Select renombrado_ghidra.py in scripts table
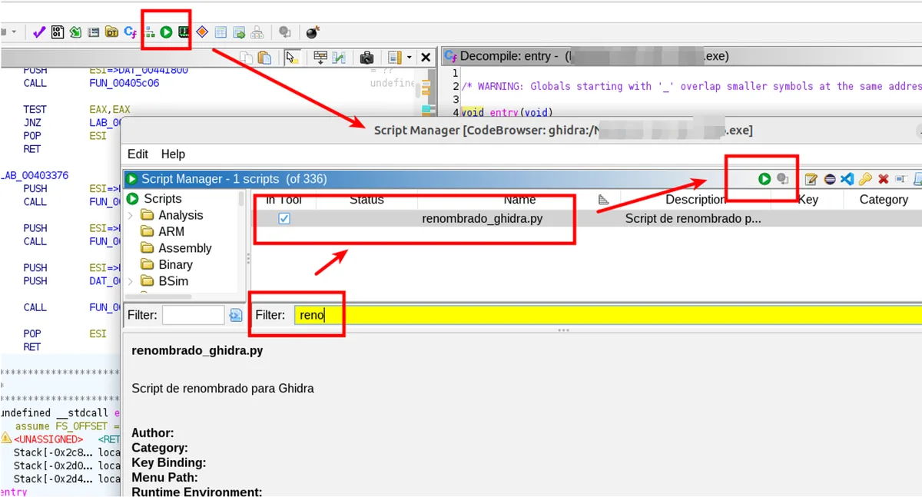The width and height of the screenshot is (922, 497). tap(483, 219)
